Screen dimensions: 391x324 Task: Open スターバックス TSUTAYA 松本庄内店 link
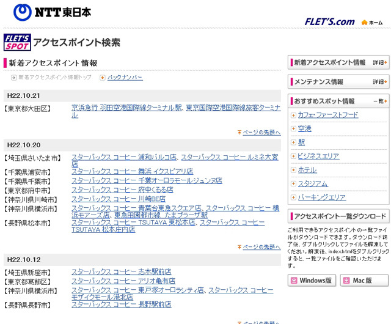(103, 229)
